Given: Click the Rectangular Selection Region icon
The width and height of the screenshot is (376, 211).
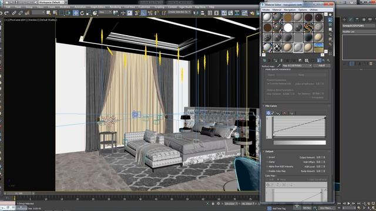Looking at the screenshot, I should (x=62, y=13).
